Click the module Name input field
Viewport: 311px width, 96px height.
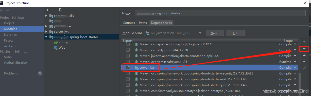pos(220,13)
